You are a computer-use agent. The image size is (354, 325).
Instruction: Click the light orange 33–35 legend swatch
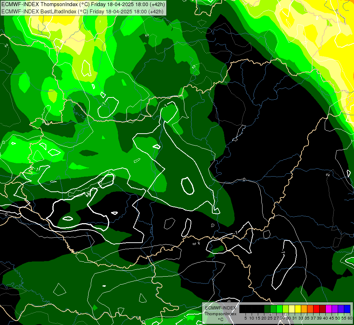point(304,309)
